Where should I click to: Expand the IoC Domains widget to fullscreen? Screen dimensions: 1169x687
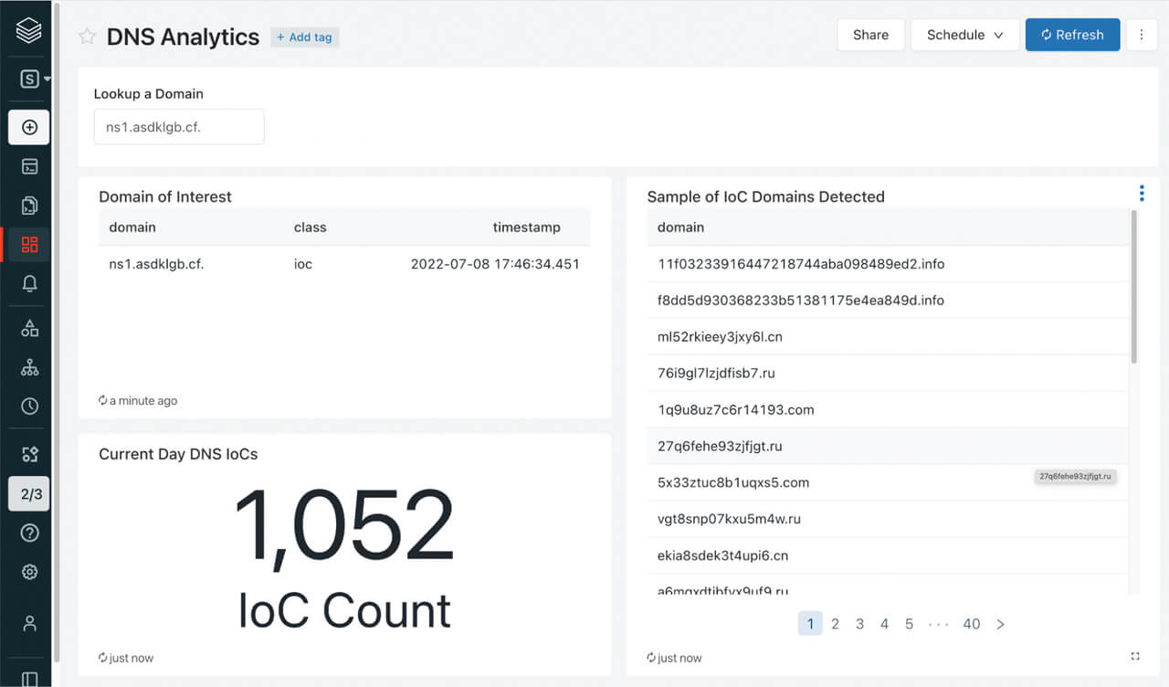click(1135, 656)
